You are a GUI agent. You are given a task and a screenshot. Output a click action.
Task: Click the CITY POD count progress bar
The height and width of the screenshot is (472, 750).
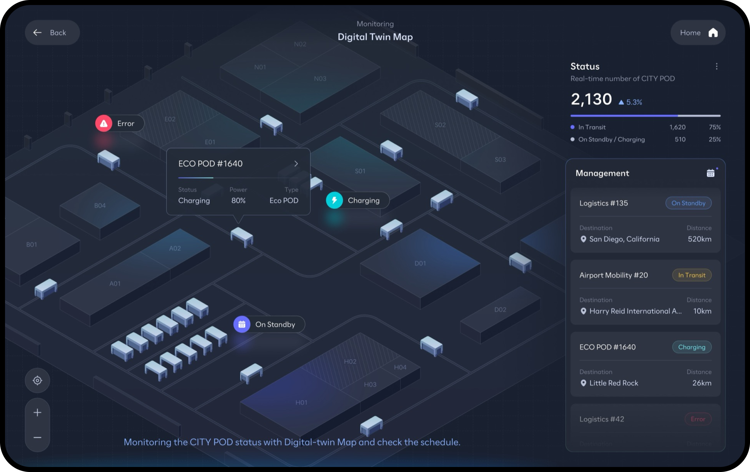pos(645,116)
